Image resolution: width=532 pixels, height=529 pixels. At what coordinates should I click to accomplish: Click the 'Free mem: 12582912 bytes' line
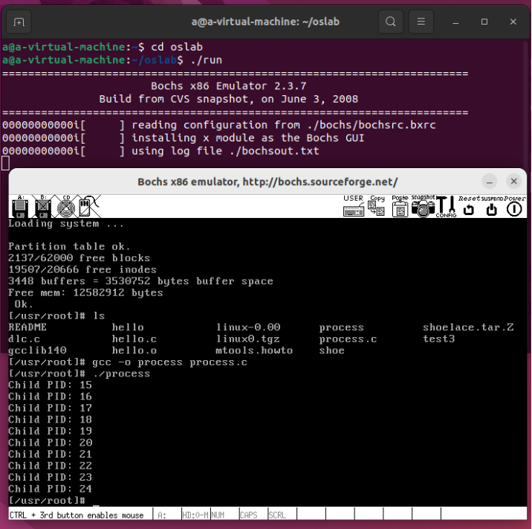pos(85,293)
